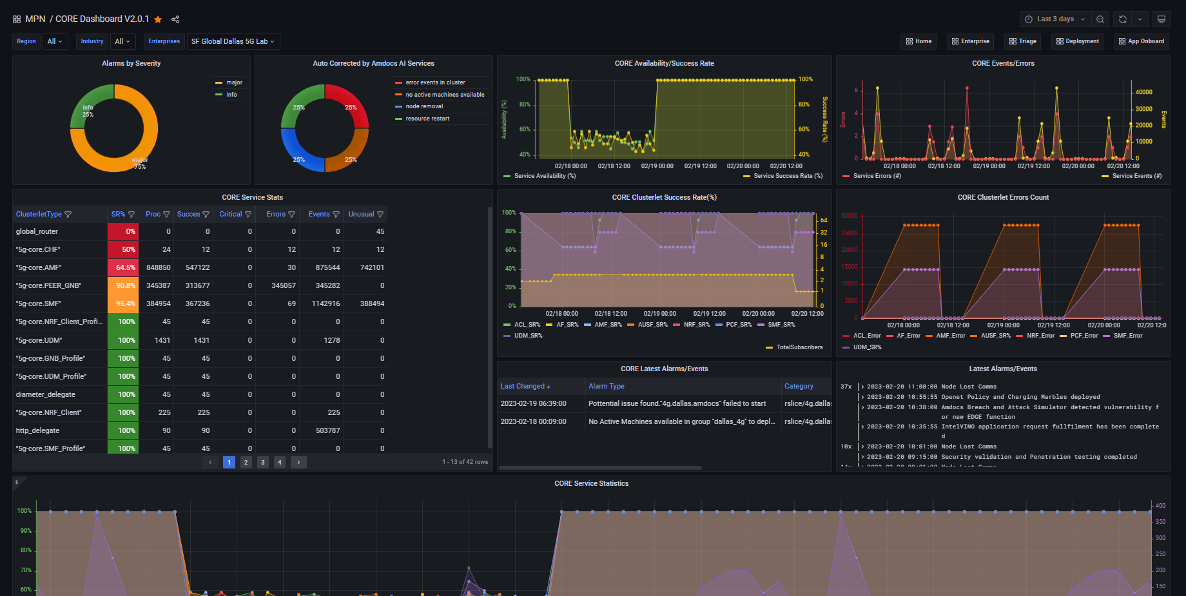The image size is (1186, 596).
Task: Expand the Enterprises 'SF Global Dallas 5G Lab' dropdown
Action: pyautogui.click(x=233, y=41)
